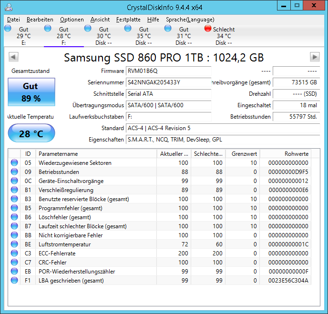Click the Rohwerte column header
Screen dimensions: 328x314
(285, 154)
